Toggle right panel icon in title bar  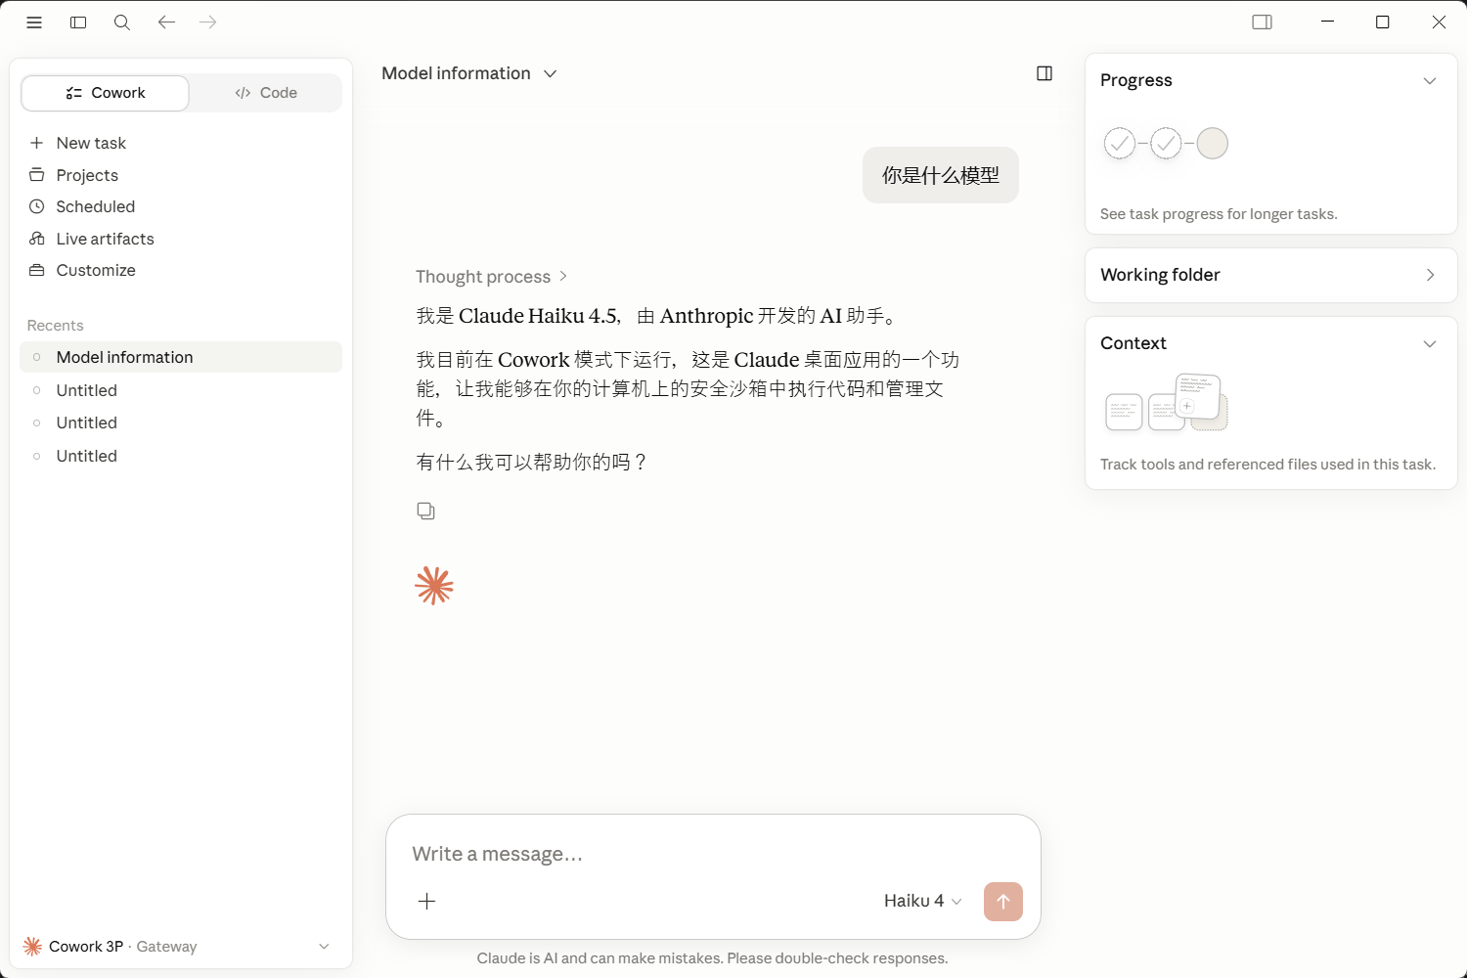coord(1263,22)
